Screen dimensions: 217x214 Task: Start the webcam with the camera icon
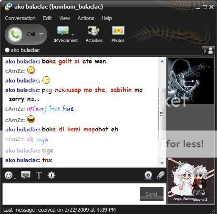tap(148, 175)
